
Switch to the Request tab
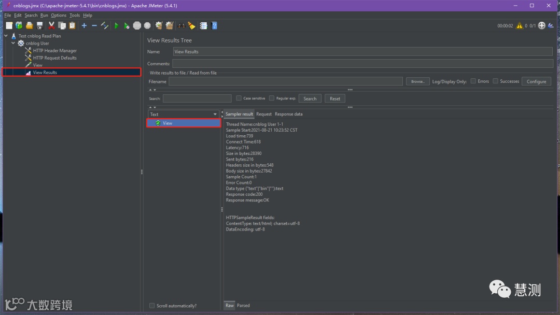point(264,114)
